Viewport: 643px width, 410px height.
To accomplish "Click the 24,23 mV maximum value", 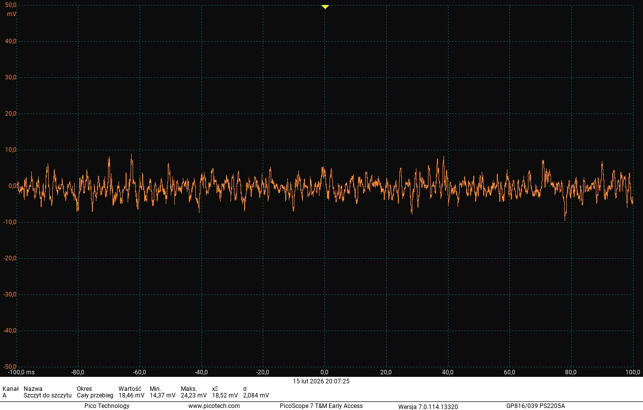I will (193, 395).
